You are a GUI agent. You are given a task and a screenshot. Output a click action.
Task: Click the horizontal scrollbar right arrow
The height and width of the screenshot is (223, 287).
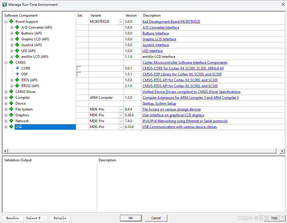point(282,151)
